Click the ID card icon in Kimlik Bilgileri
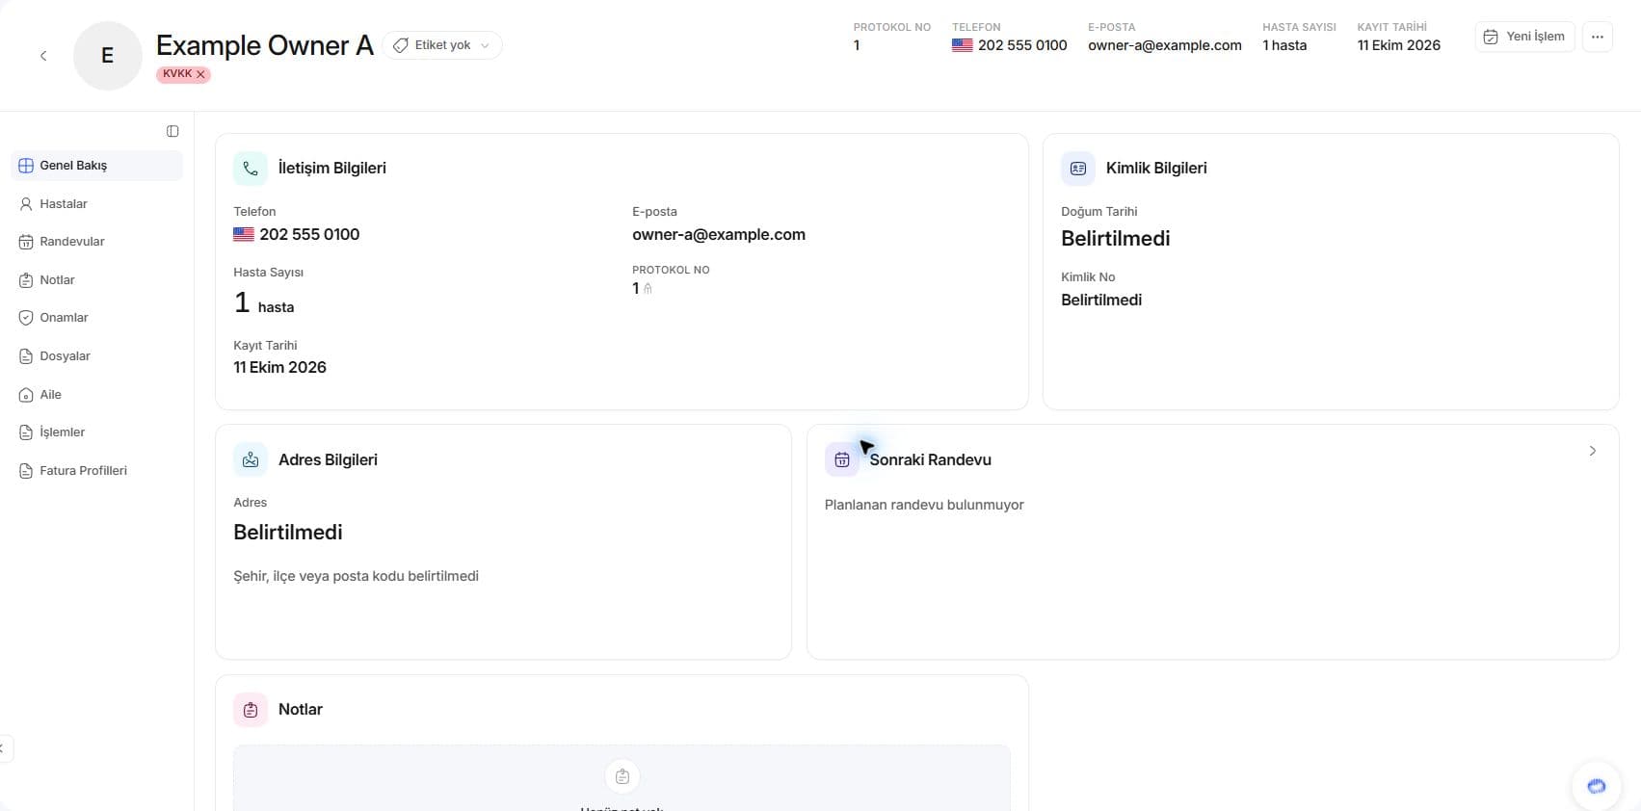Viewport: 1641px width, 811px height. 1078,169
